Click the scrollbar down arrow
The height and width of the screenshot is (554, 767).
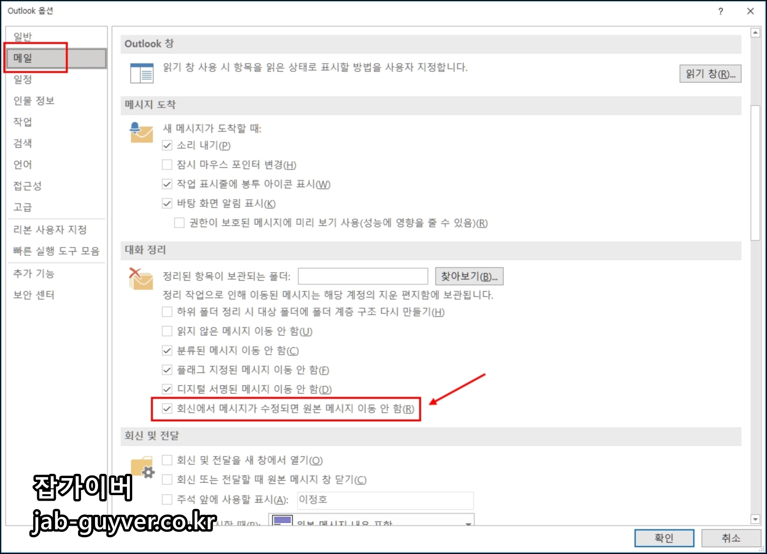tap(755, 519)
